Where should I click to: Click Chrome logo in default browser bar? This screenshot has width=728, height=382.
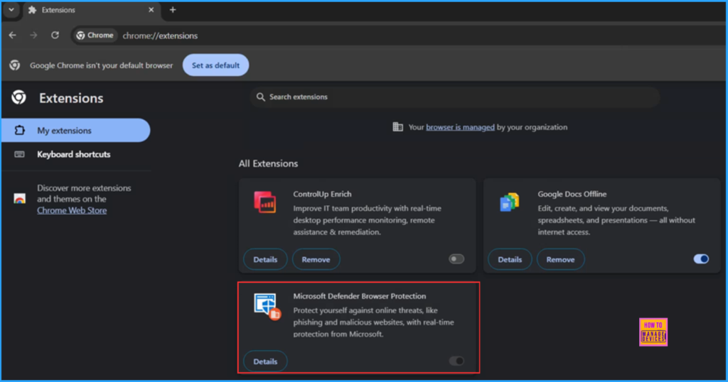[x=15, y=65]
